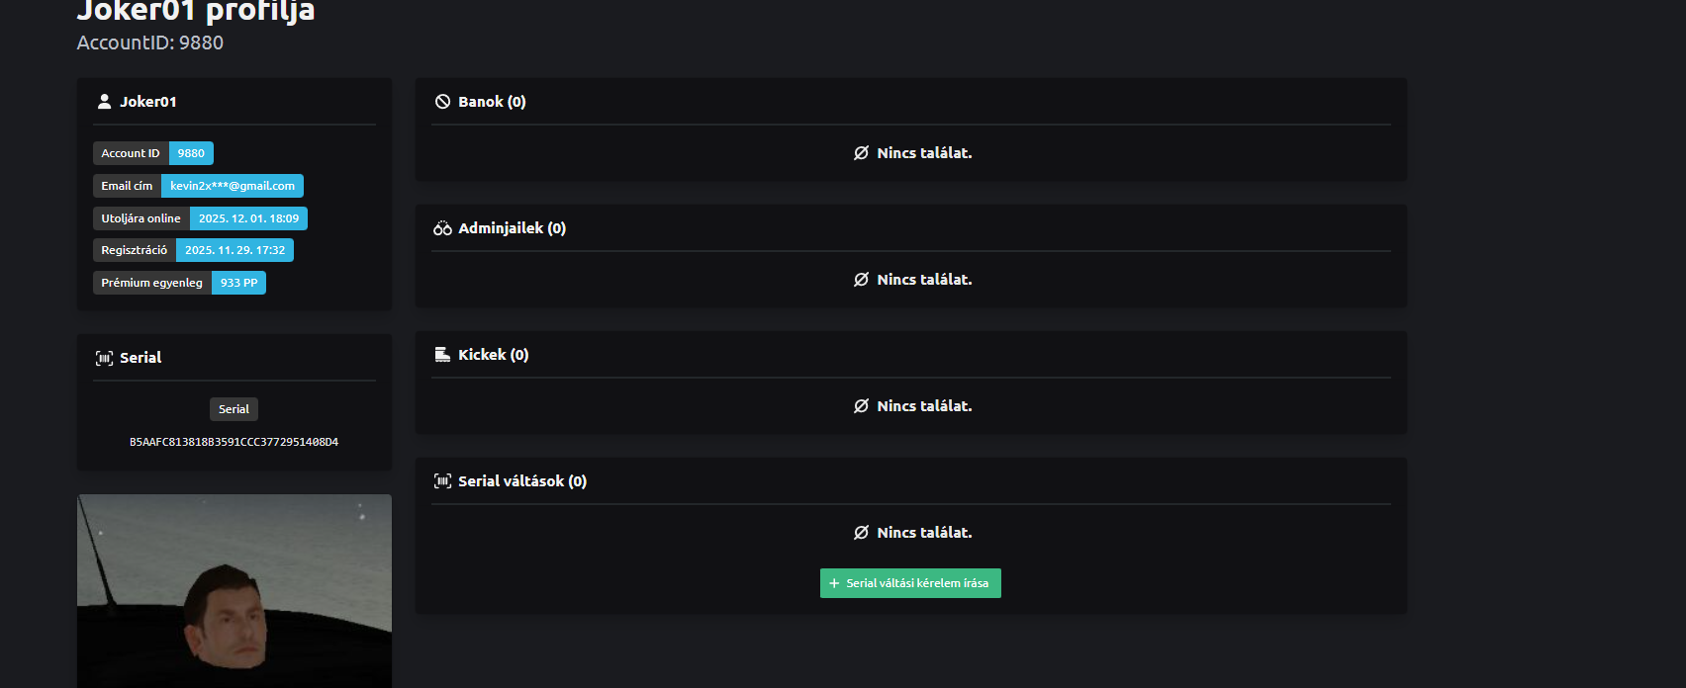Screen dimensions: 1686x688
Task: Open the character avatar image
Action: point(234,591)
